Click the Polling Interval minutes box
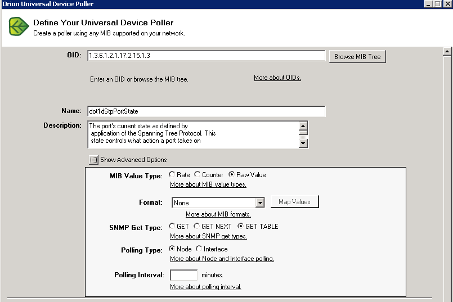Screen dimensions: 453x302 tap(184, 275)
